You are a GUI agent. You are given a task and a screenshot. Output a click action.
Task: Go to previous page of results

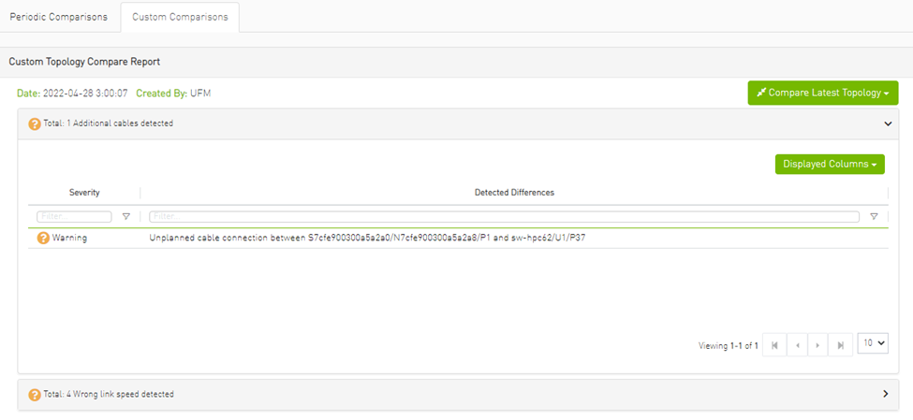(797, 345)
